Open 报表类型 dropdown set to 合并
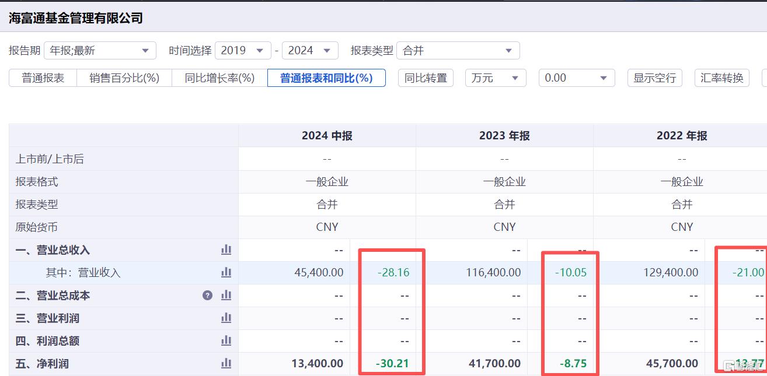 pyautogui.click(x=458, y=51)
